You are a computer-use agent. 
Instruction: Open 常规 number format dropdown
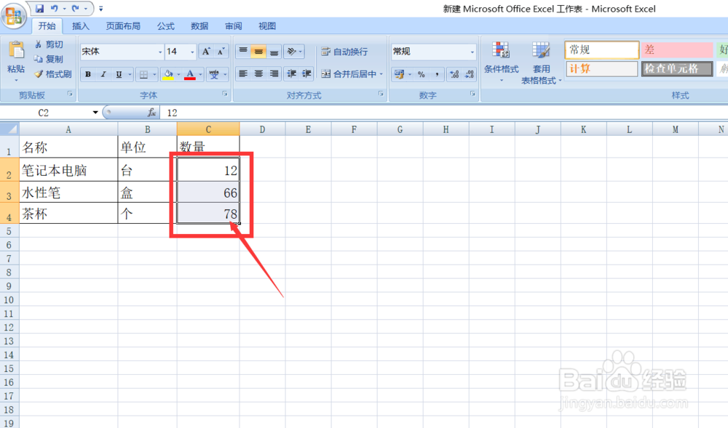(472, 52)
